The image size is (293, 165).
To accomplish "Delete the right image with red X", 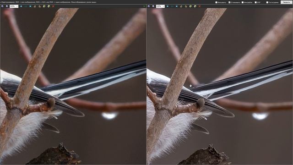I will [200, 6].
